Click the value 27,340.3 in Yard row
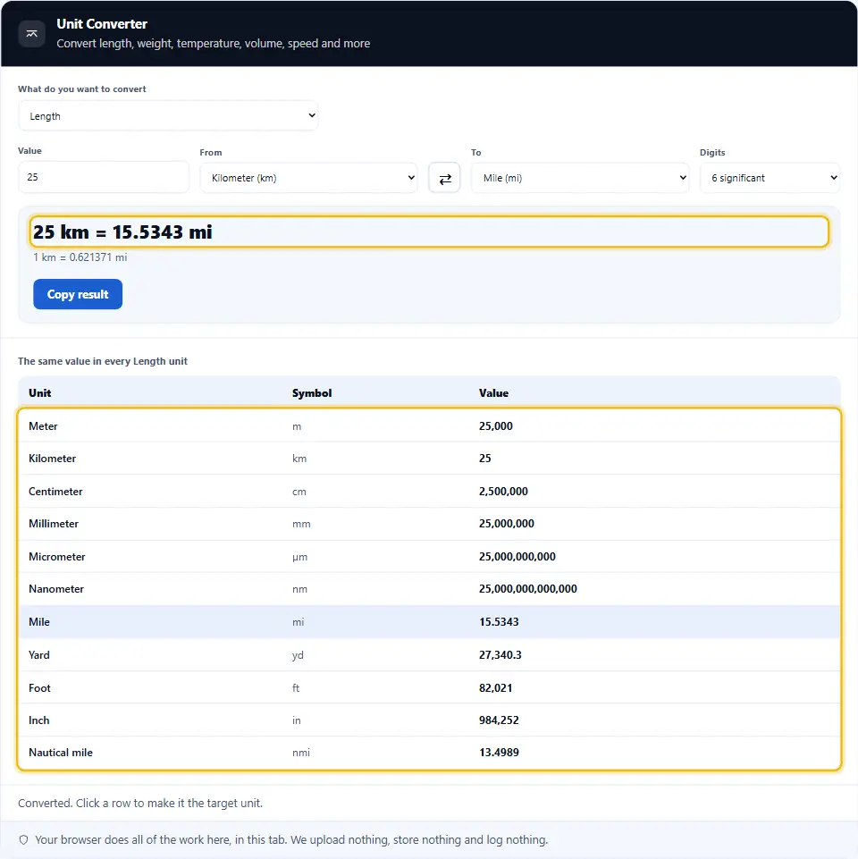Viewport: 858px width, 859px height. [x=500, y=654]
